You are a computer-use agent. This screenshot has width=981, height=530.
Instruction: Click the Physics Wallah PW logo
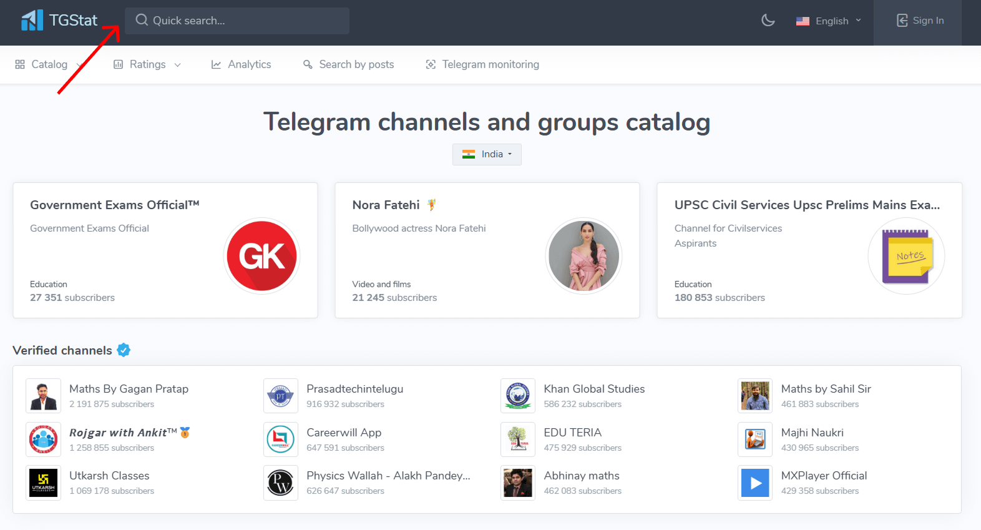pyautogui.click(x=281, y=483)
